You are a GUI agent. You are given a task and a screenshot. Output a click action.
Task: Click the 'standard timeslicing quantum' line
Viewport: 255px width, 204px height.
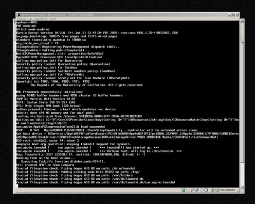click(x=51, y=40)
